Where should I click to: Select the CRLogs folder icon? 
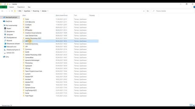[24, 68]
